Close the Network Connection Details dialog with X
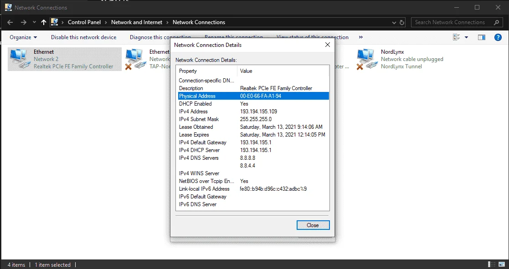This screenshot has height=269, width=509. (x=328, y=45)
